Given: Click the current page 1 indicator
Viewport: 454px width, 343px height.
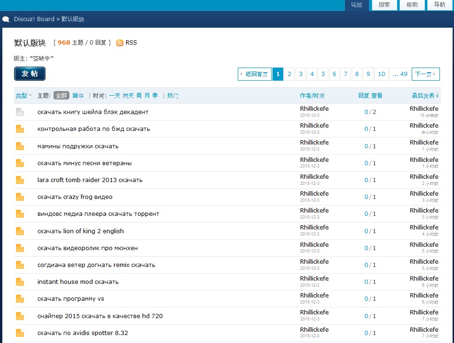Looking at the screenshot, I should pyautogui.click(x=278, y=74).
